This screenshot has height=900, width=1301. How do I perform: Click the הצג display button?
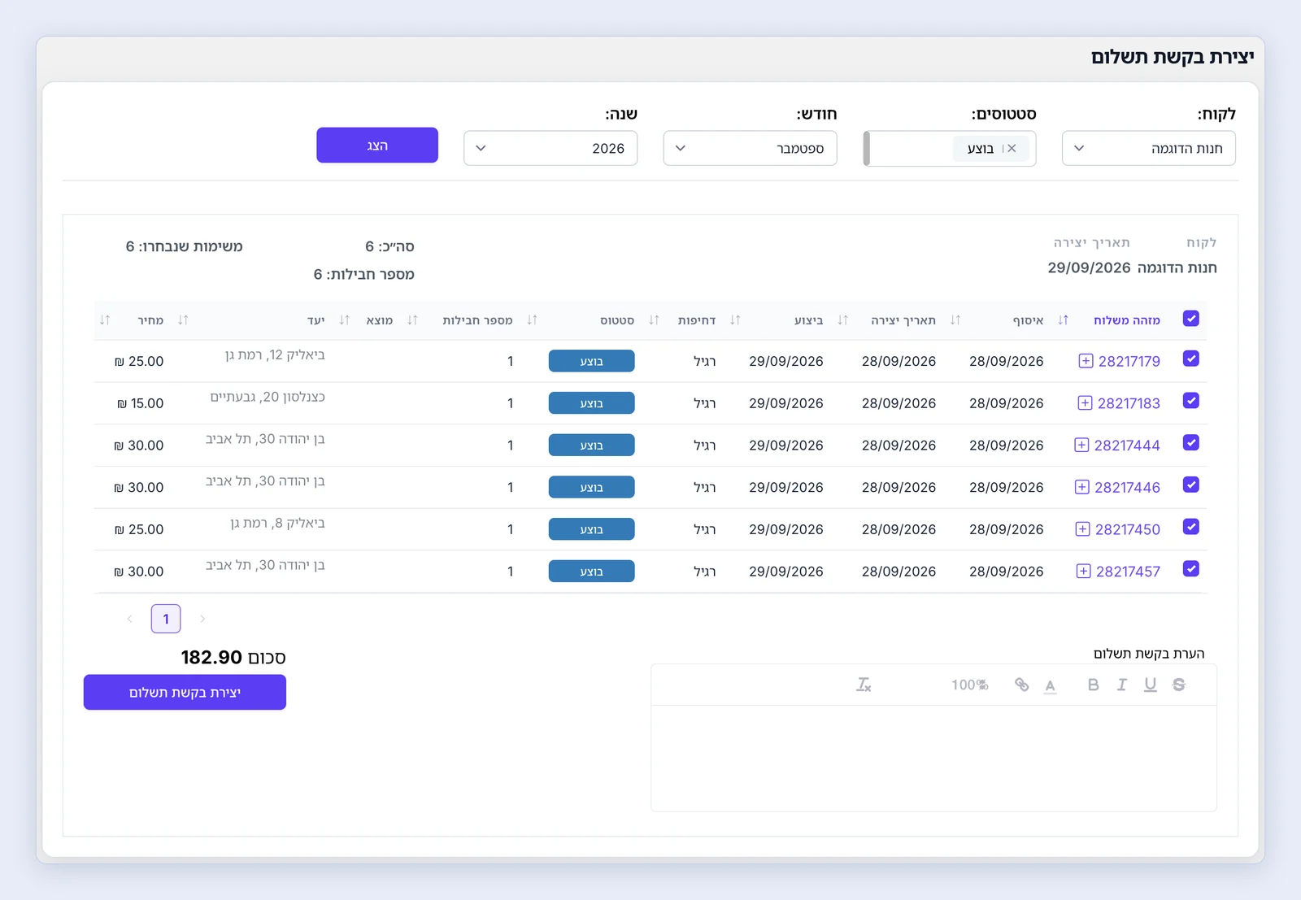377,146
